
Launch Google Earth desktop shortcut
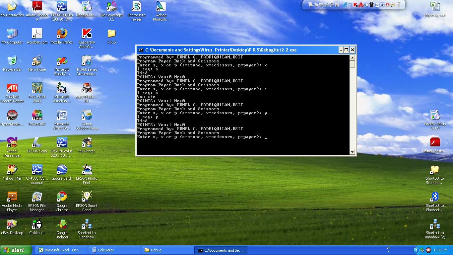pos(62,172)
